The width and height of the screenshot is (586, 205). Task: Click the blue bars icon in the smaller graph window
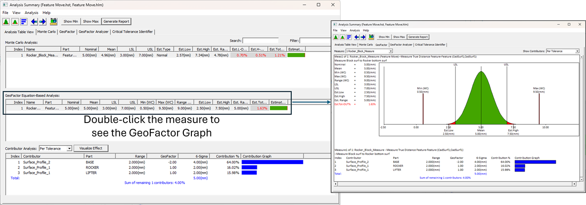(349, 37)
